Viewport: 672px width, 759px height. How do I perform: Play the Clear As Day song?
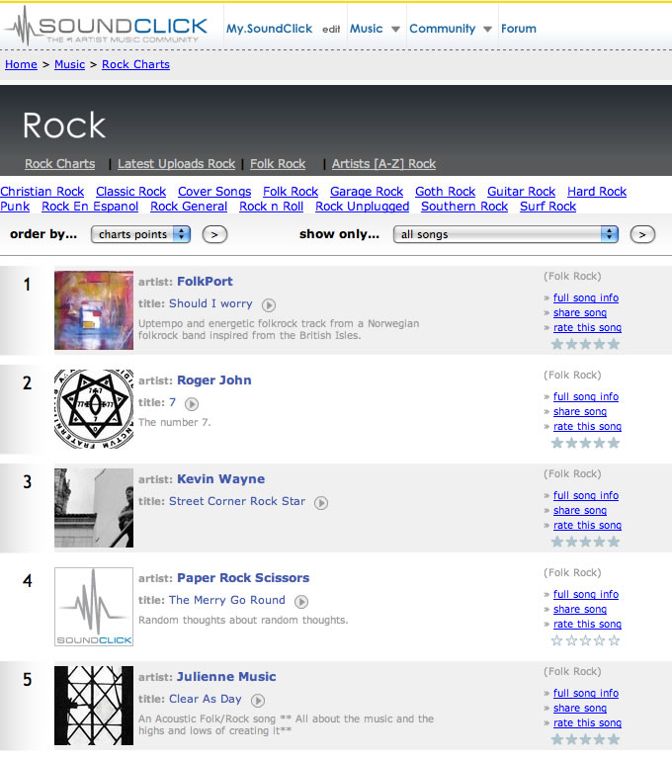tap(258, 701)
